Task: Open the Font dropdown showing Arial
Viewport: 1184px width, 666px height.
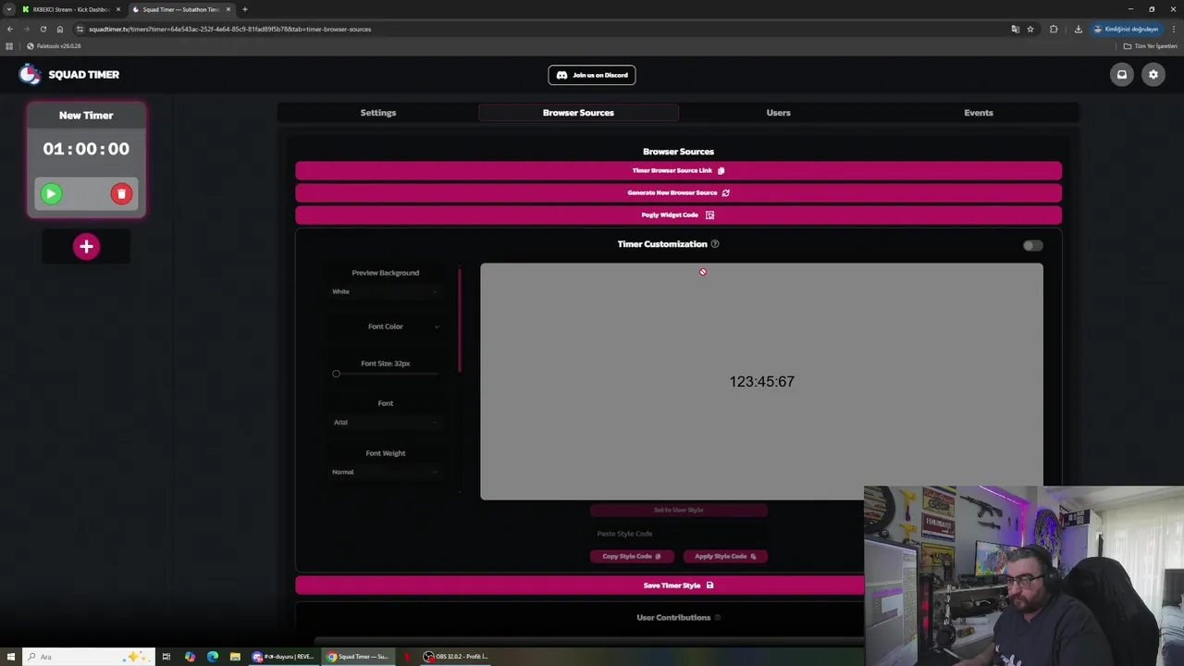Action: pyautogui.click(x=385, y=422)
